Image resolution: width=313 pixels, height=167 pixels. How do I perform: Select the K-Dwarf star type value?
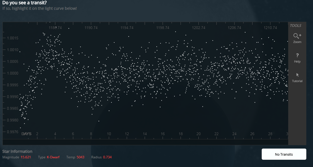click(x=53, y=157)
